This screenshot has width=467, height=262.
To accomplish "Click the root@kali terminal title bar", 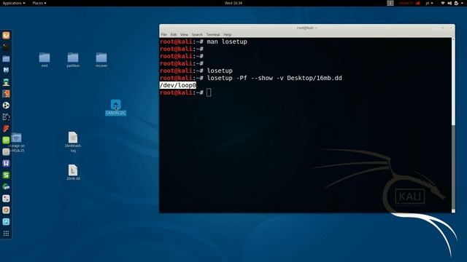I will [x=306, y=28].
